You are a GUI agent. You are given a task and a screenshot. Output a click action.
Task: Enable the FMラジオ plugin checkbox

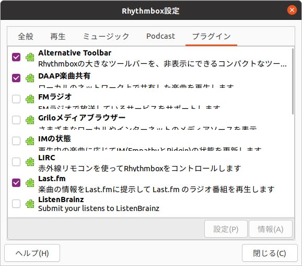click(16, 99)
